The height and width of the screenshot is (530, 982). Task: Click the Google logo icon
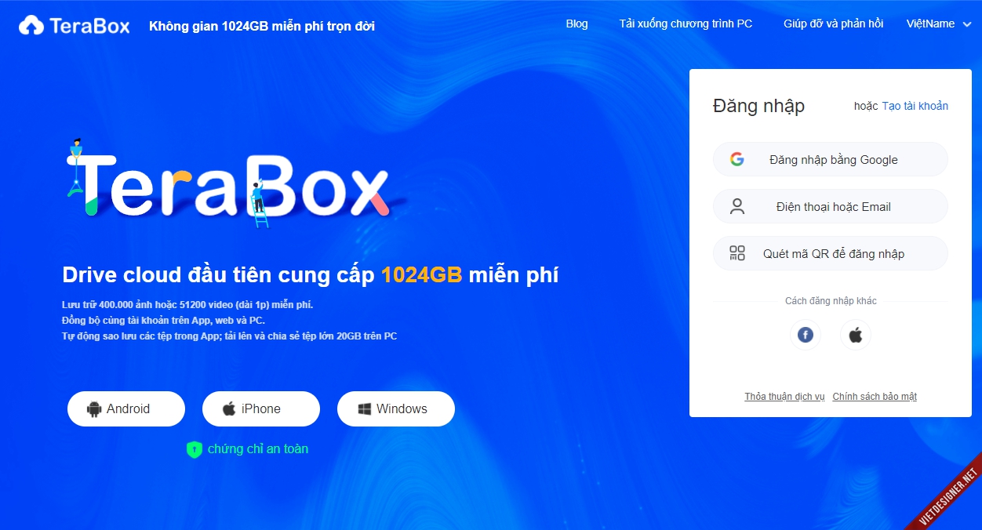pyautogui.click(x=736, y=159)
